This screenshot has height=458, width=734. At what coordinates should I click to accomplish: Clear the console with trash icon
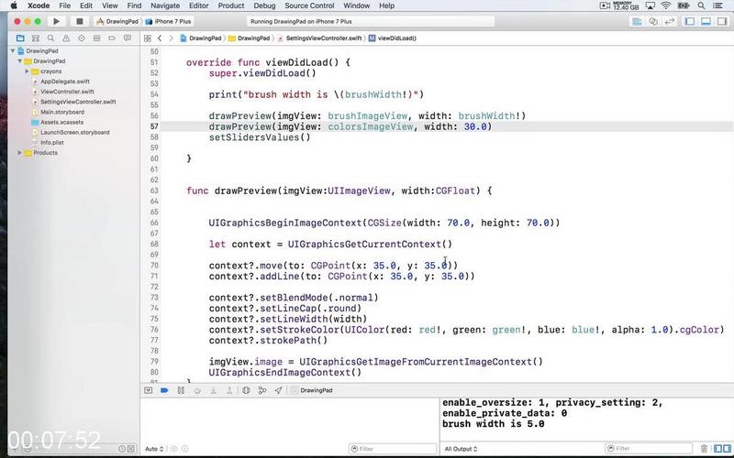(704, 449)
